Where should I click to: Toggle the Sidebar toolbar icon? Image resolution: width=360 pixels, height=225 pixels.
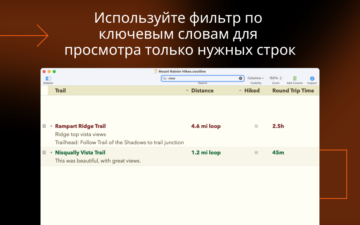click(48, 79)
